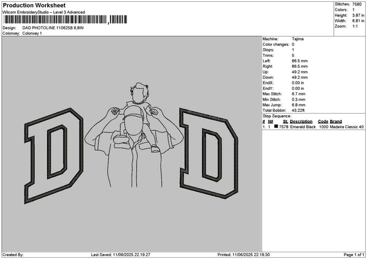The width and height of the screenshot is (367, 259).
Task: Click the Up value 49.2 mm
Action: point(300,72)
